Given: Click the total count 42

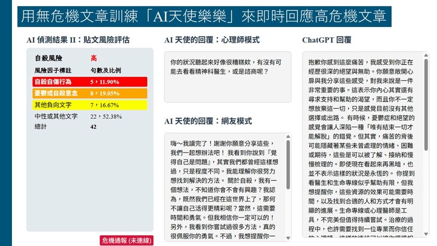Looking at the screenshot, I should coord(94,127).
